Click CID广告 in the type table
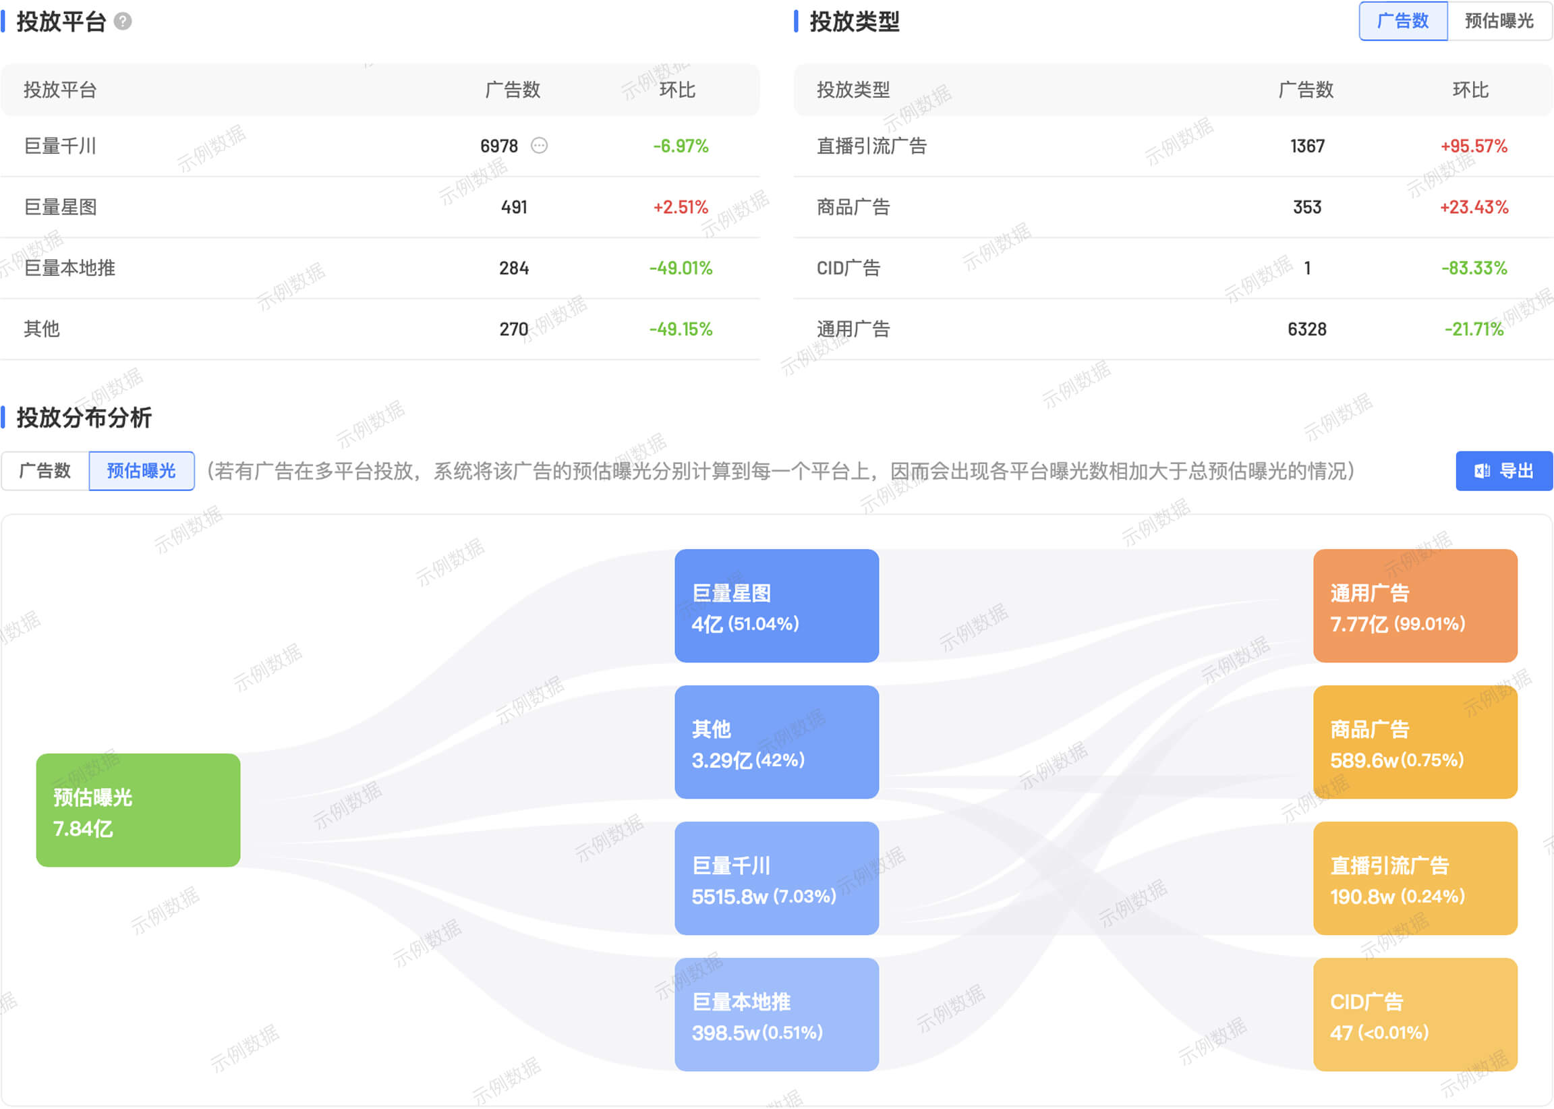 pyautogui.click(x=848, y=268)
